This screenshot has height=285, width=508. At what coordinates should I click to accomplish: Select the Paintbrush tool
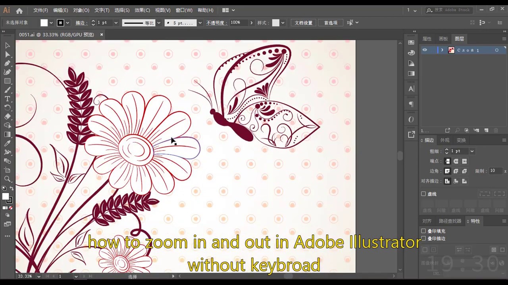coord(8,90)
